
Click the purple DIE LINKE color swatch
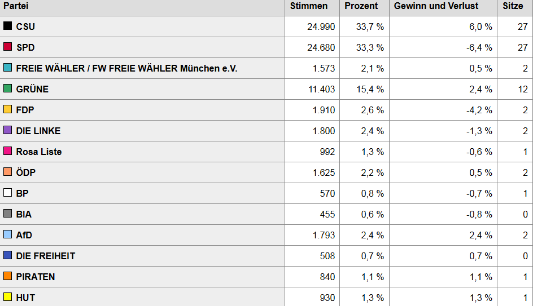tap(8, 130)
